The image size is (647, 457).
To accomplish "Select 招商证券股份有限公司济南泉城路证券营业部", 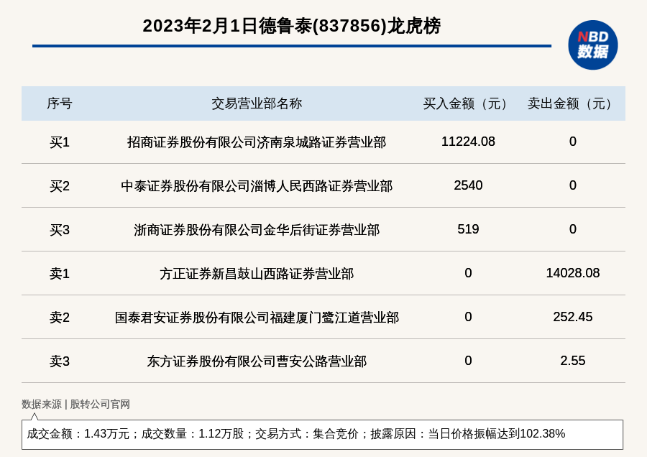I will (x=257, y=142).
